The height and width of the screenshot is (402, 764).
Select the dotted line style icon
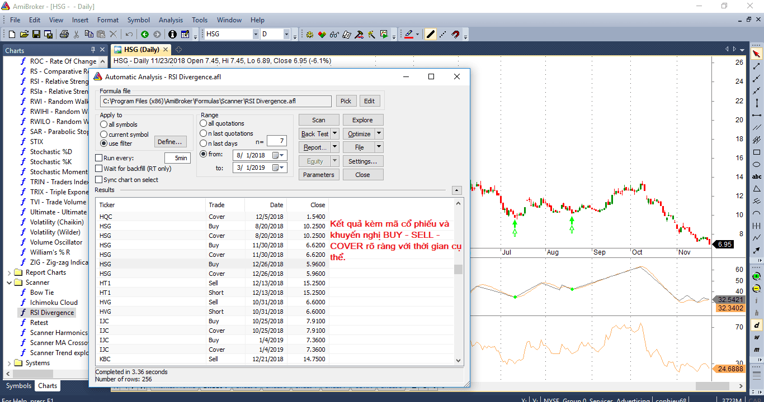click(442, 35)
